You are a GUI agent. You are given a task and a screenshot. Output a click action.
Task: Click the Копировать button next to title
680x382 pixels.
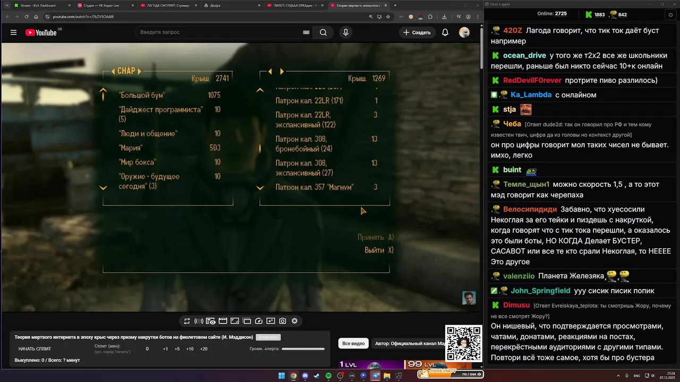[x=268, y=337]
